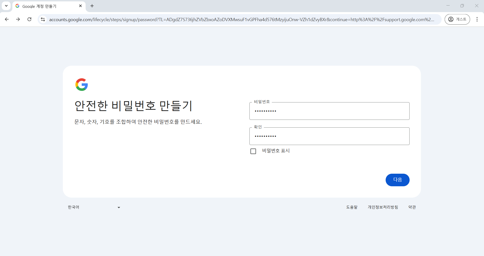This screenshot has width=484, height=256.
Task: Reload the current page
Action: pyautogui.click(x=30, y=19)
